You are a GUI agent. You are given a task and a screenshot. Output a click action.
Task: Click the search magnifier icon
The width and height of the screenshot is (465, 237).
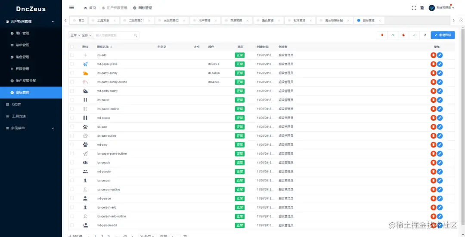coord(135,35)
